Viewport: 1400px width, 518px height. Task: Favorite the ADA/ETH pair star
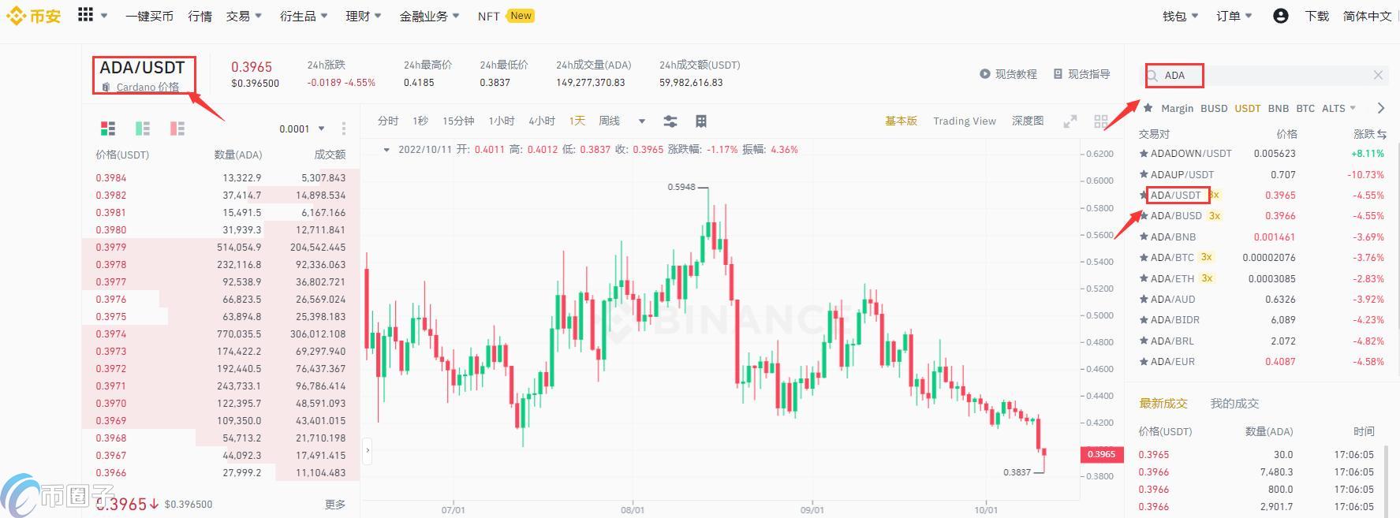click(1144, 278)
